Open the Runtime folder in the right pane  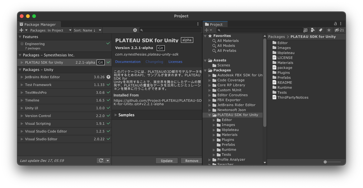(x=282, y=87)
